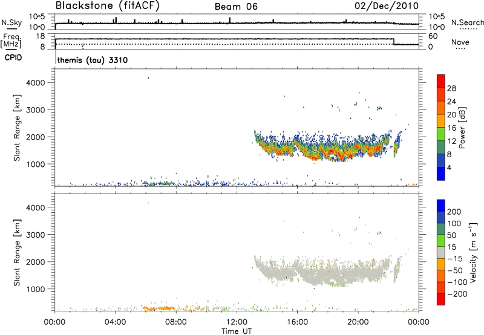Click the '08:00' time tick label

coord(176,322)
